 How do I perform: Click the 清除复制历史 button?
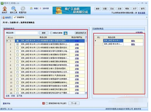click(81, 33)
